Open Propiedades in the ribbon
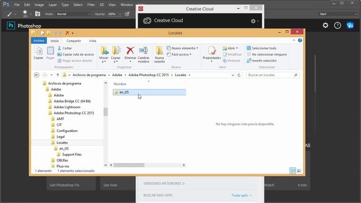 tap(212, 54)
